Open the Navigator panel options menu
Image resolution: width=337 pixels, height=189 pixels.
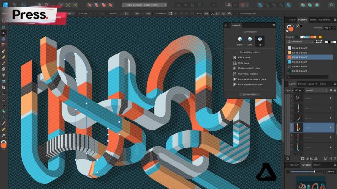tap(335, 165)
